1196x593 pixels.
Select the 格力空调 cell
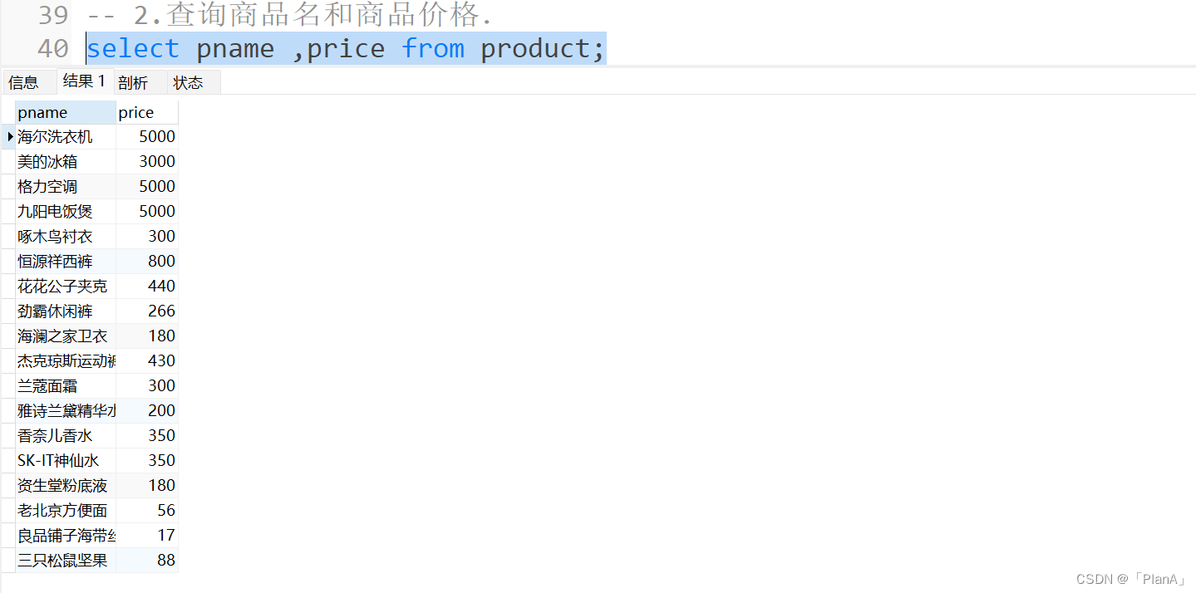point(66,187)
